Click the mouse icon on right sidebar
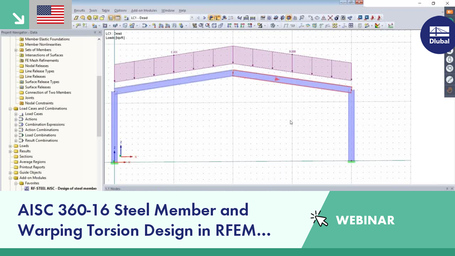Viewport: 455px width, 256px height. coord(450,59)
